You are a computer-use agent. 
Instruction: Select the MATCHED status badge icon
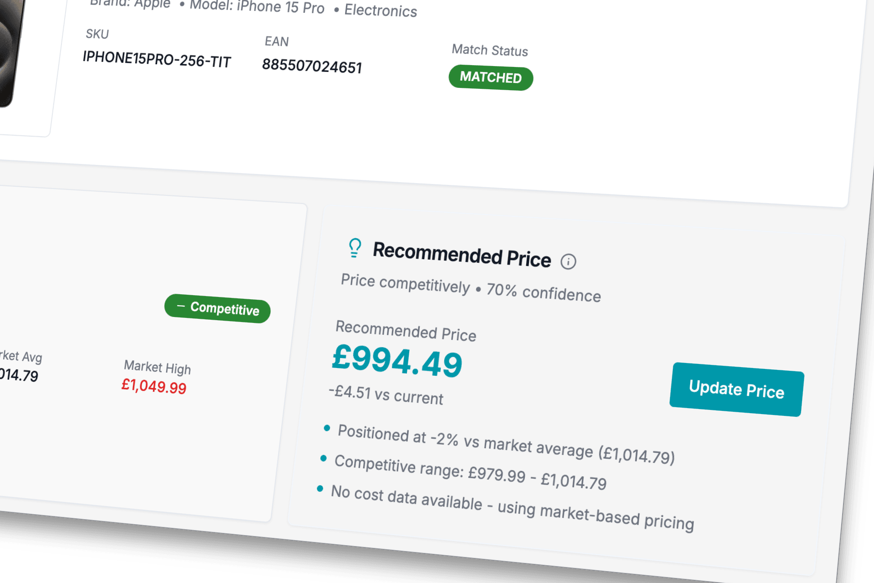(x=491, y=77)
